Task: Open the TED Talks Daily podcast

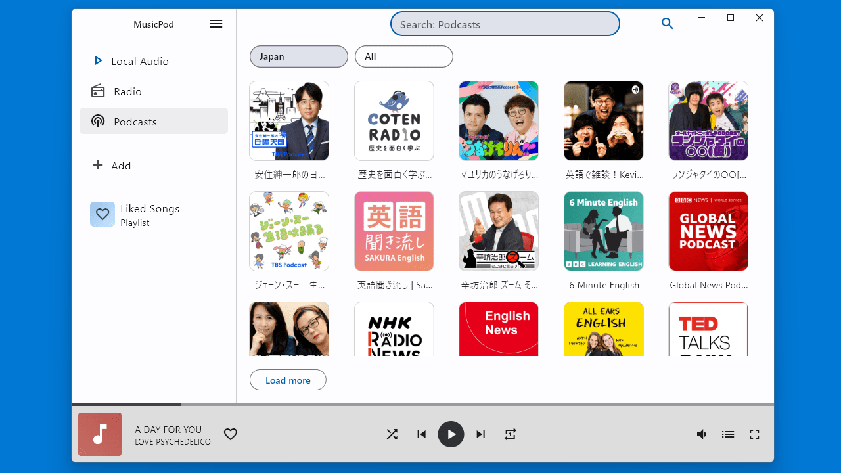Action: point(708,329)
